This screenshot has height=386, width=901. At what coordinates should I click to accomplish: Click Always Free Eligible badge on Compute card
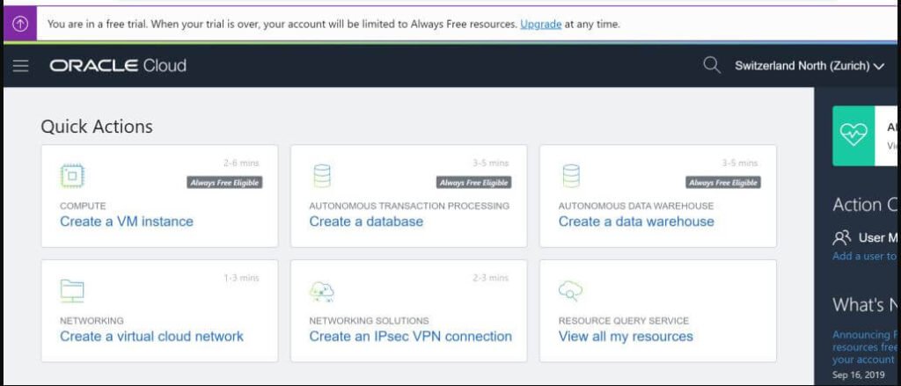pos(224,183)
